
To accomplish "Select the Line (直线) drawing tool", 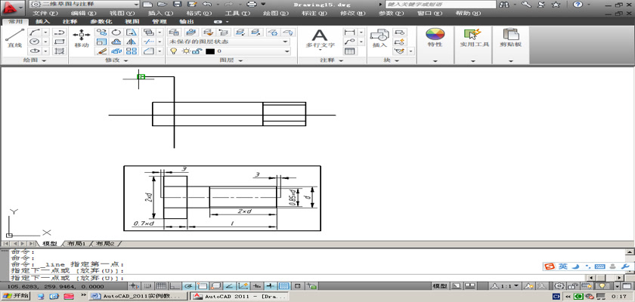I will point(14,39).
